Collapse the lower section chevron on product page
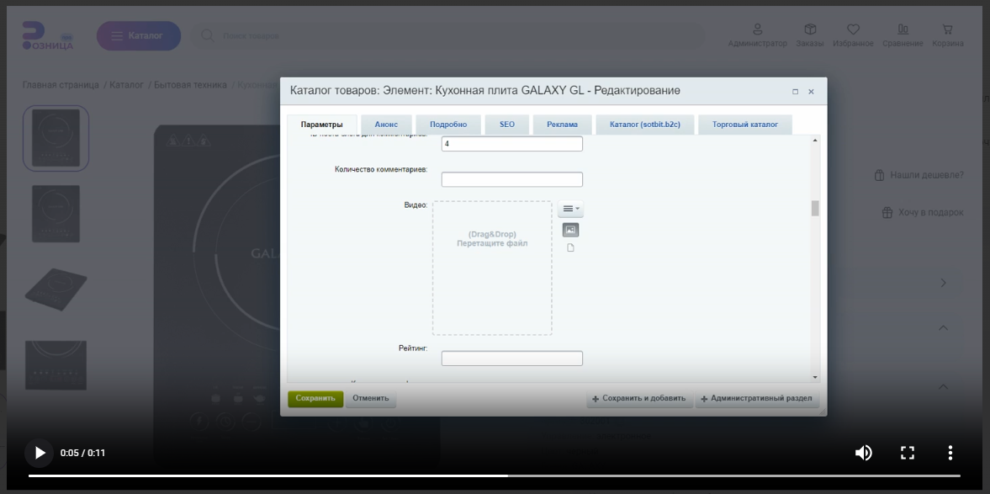 [x=943, y=386]
